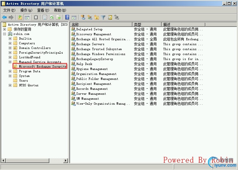
Task: Click the root Active Directory tree node icon
Action: coord(4,24)
